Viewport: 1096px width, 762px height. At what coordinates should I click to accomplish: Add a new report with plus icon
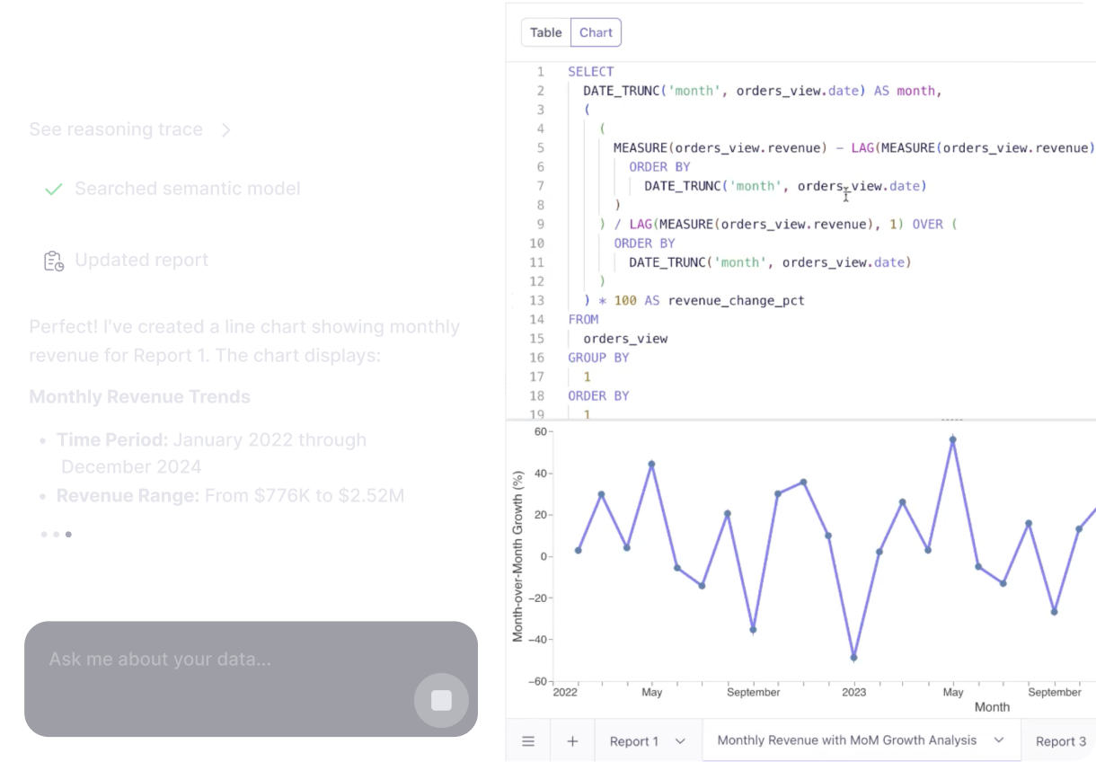[572, 741]
